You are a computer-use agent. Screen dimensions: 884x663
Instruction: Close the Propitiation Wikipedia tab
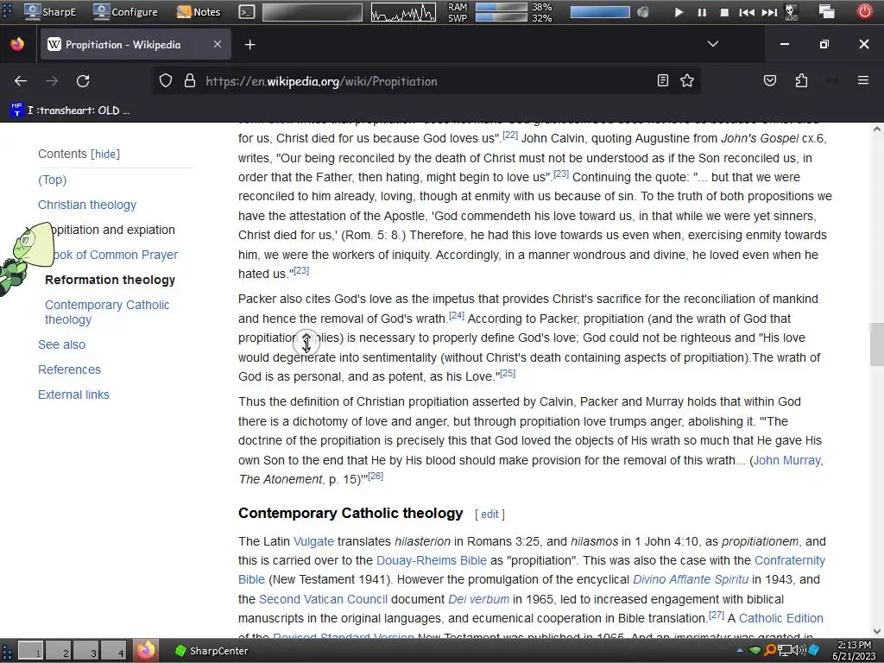pyautogui.click(x=217, y=44)
